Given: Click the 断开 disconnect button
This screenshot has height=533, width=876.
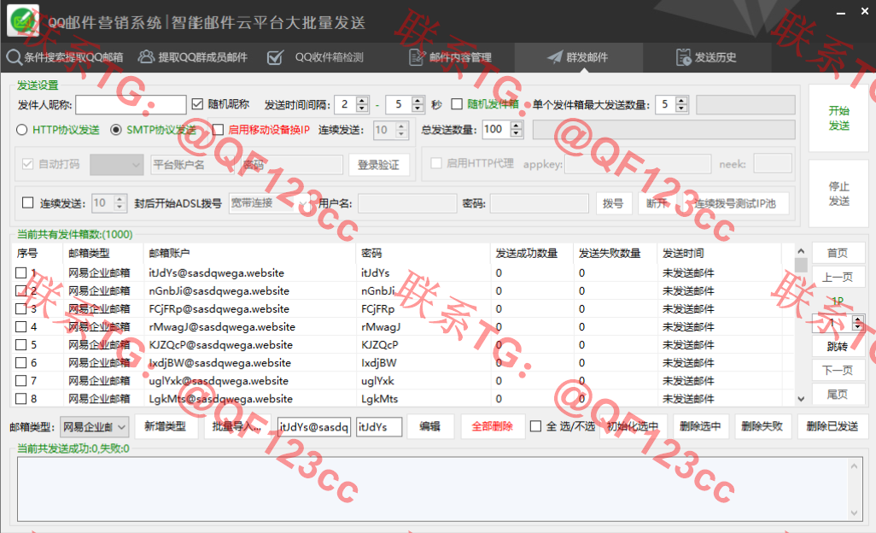Looking at the screenshot, I should [657, 203].
